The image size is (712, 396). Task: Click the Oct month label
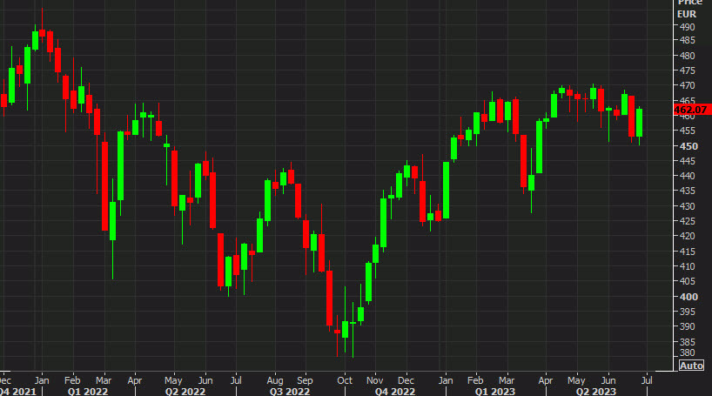coord(345,380)
